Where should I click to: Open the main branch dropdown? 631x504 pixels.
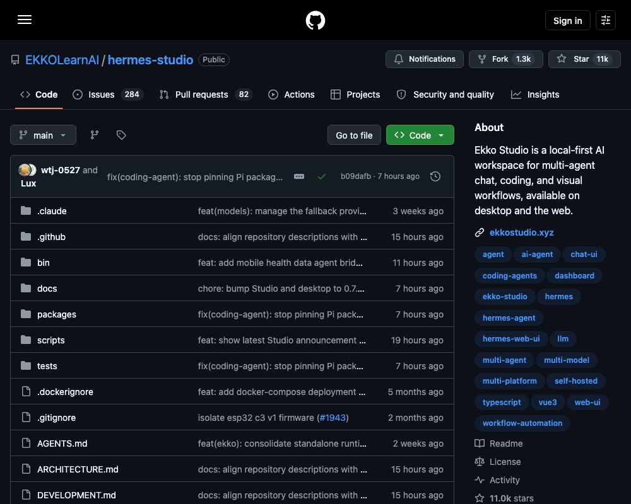point(43,135)
